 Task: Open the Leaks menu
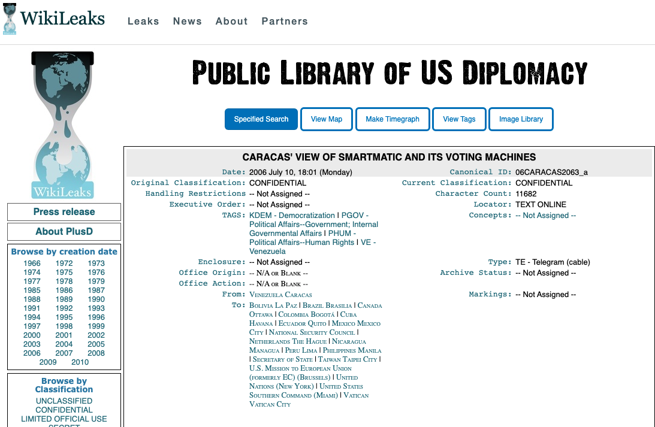pyautogui.click(x=143, y=22)
